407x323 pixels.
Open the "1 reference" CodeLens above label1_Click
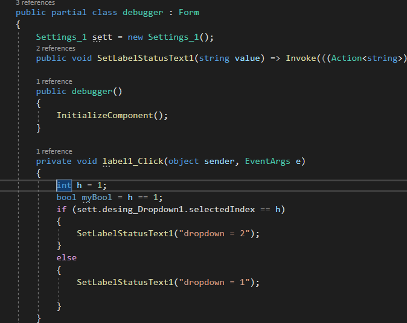pyautogui.click(x=54, y=151)
